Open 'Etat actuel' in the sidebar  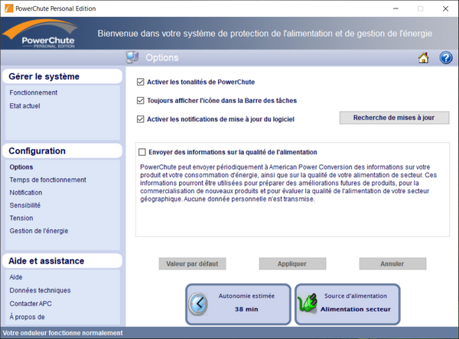tap(24, 106)
